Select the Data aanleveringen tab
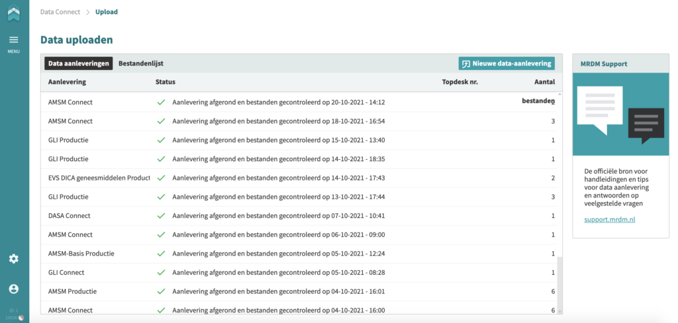 click(x=79, y=63)
